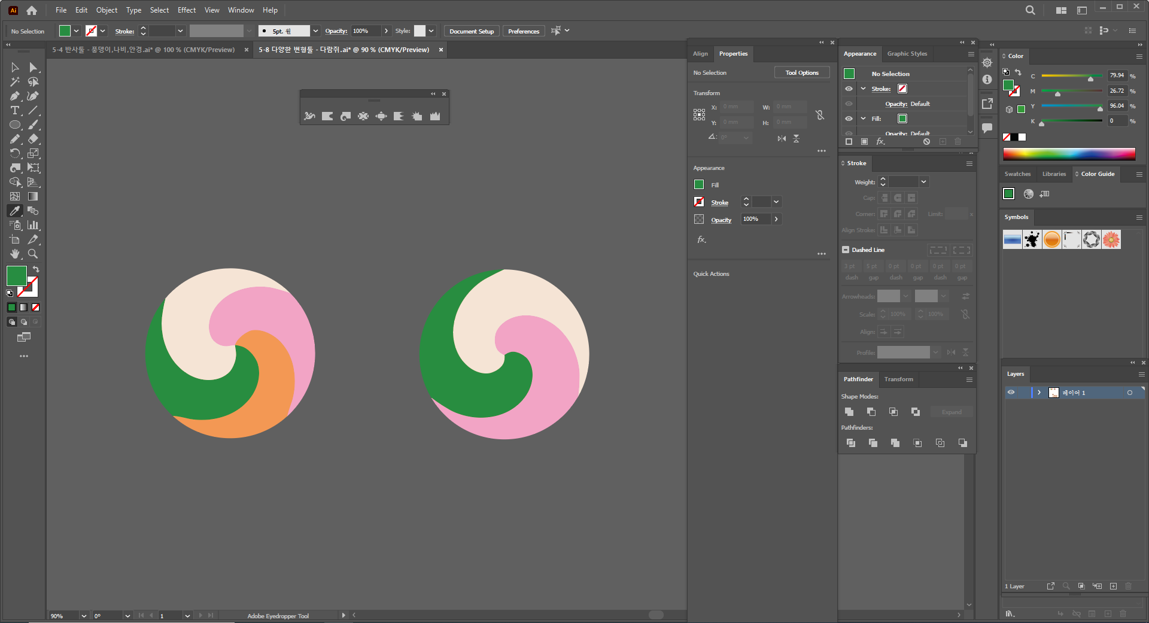Select the Zoom tool
This screenshot has height=623, width=1149.
(x=34, y=254)
